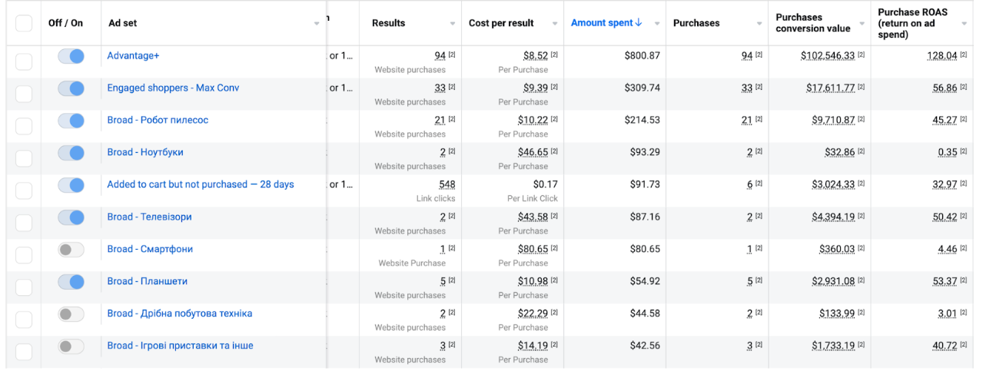Open the Broad - Телевізори ad set
Screen dimensions: 983x375
click(x=149, y=217)
